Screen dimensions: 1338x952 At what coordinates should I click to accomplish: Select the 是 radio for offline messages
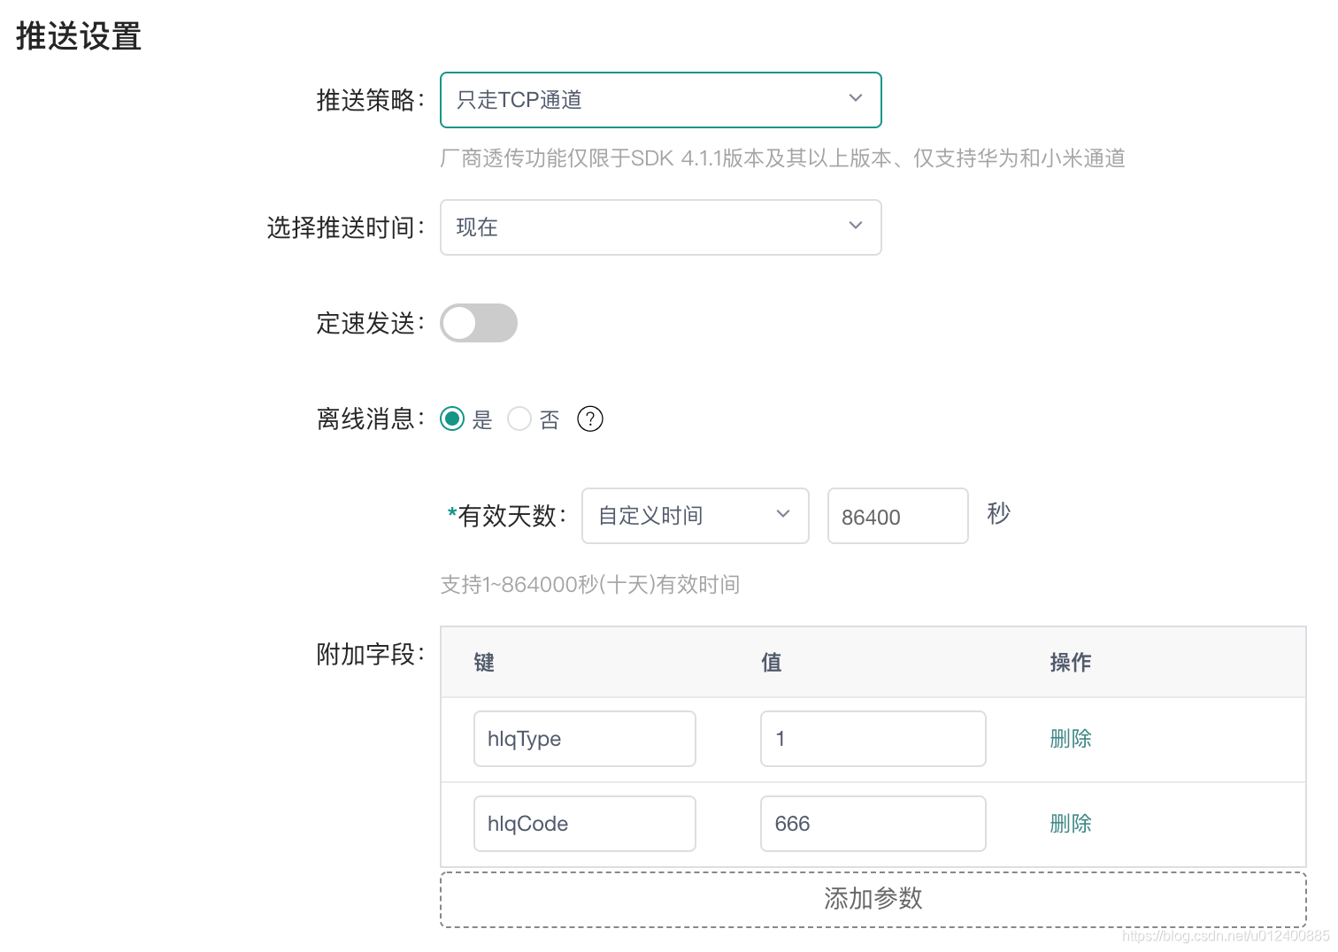(x=452, y=418)
